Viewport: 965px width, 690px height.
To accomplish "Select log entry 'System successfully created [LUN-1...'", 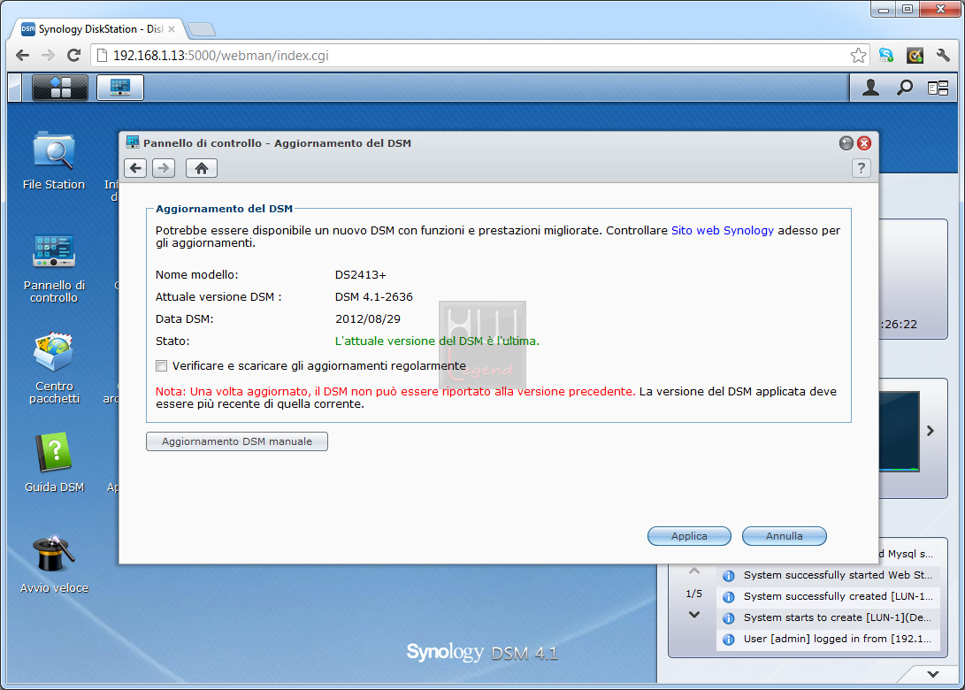I will tap(829, 596).
